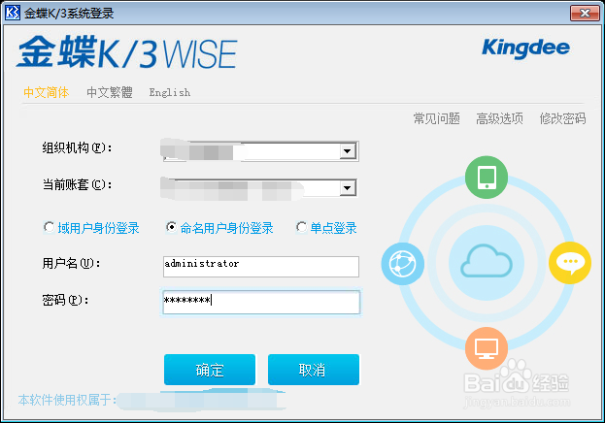This screenshot has height=423, width=605.
Task: Click the 确定 button
Action: point(210,370)
